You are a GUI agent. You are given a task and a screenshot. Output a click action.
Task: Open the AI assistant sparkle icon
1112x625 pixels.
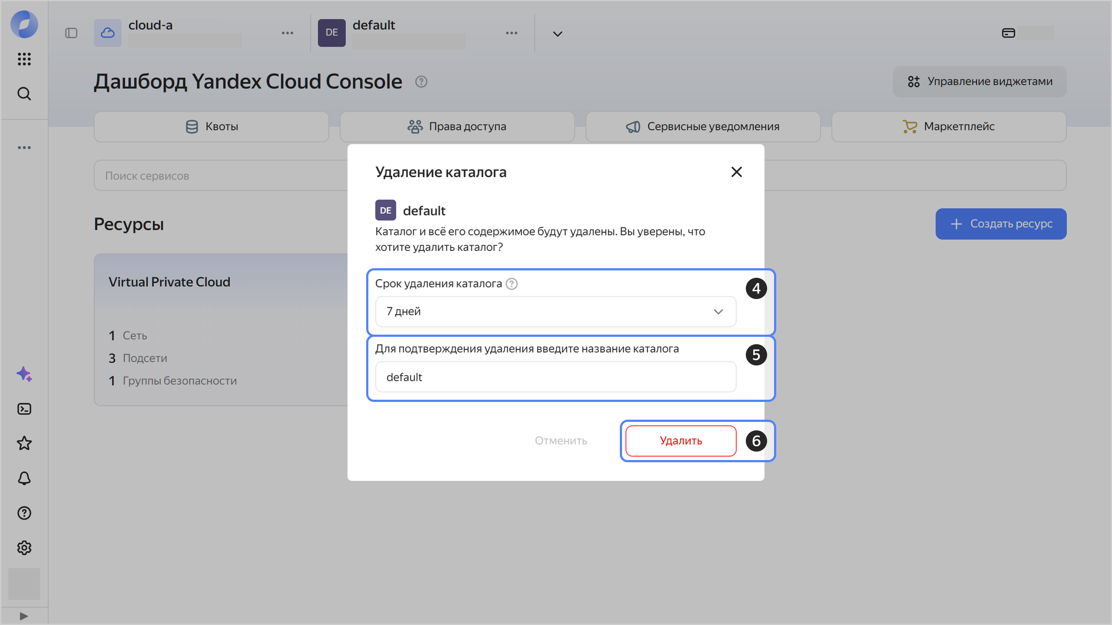click(x=24, y=374)
